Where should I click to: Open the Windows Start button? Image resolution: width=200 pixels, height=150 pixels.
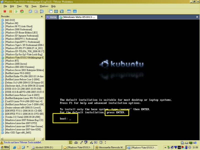pos(5,147)
